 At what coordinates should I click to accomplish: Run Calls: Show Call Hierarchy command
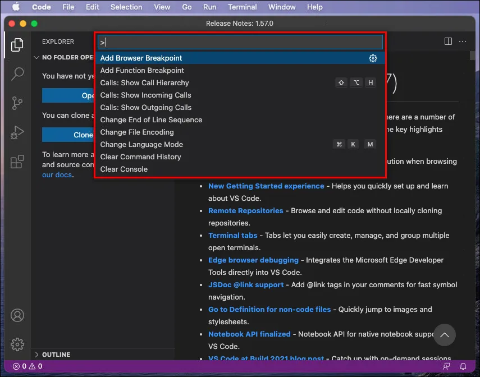pyautogui.click(x=240, y=82)
